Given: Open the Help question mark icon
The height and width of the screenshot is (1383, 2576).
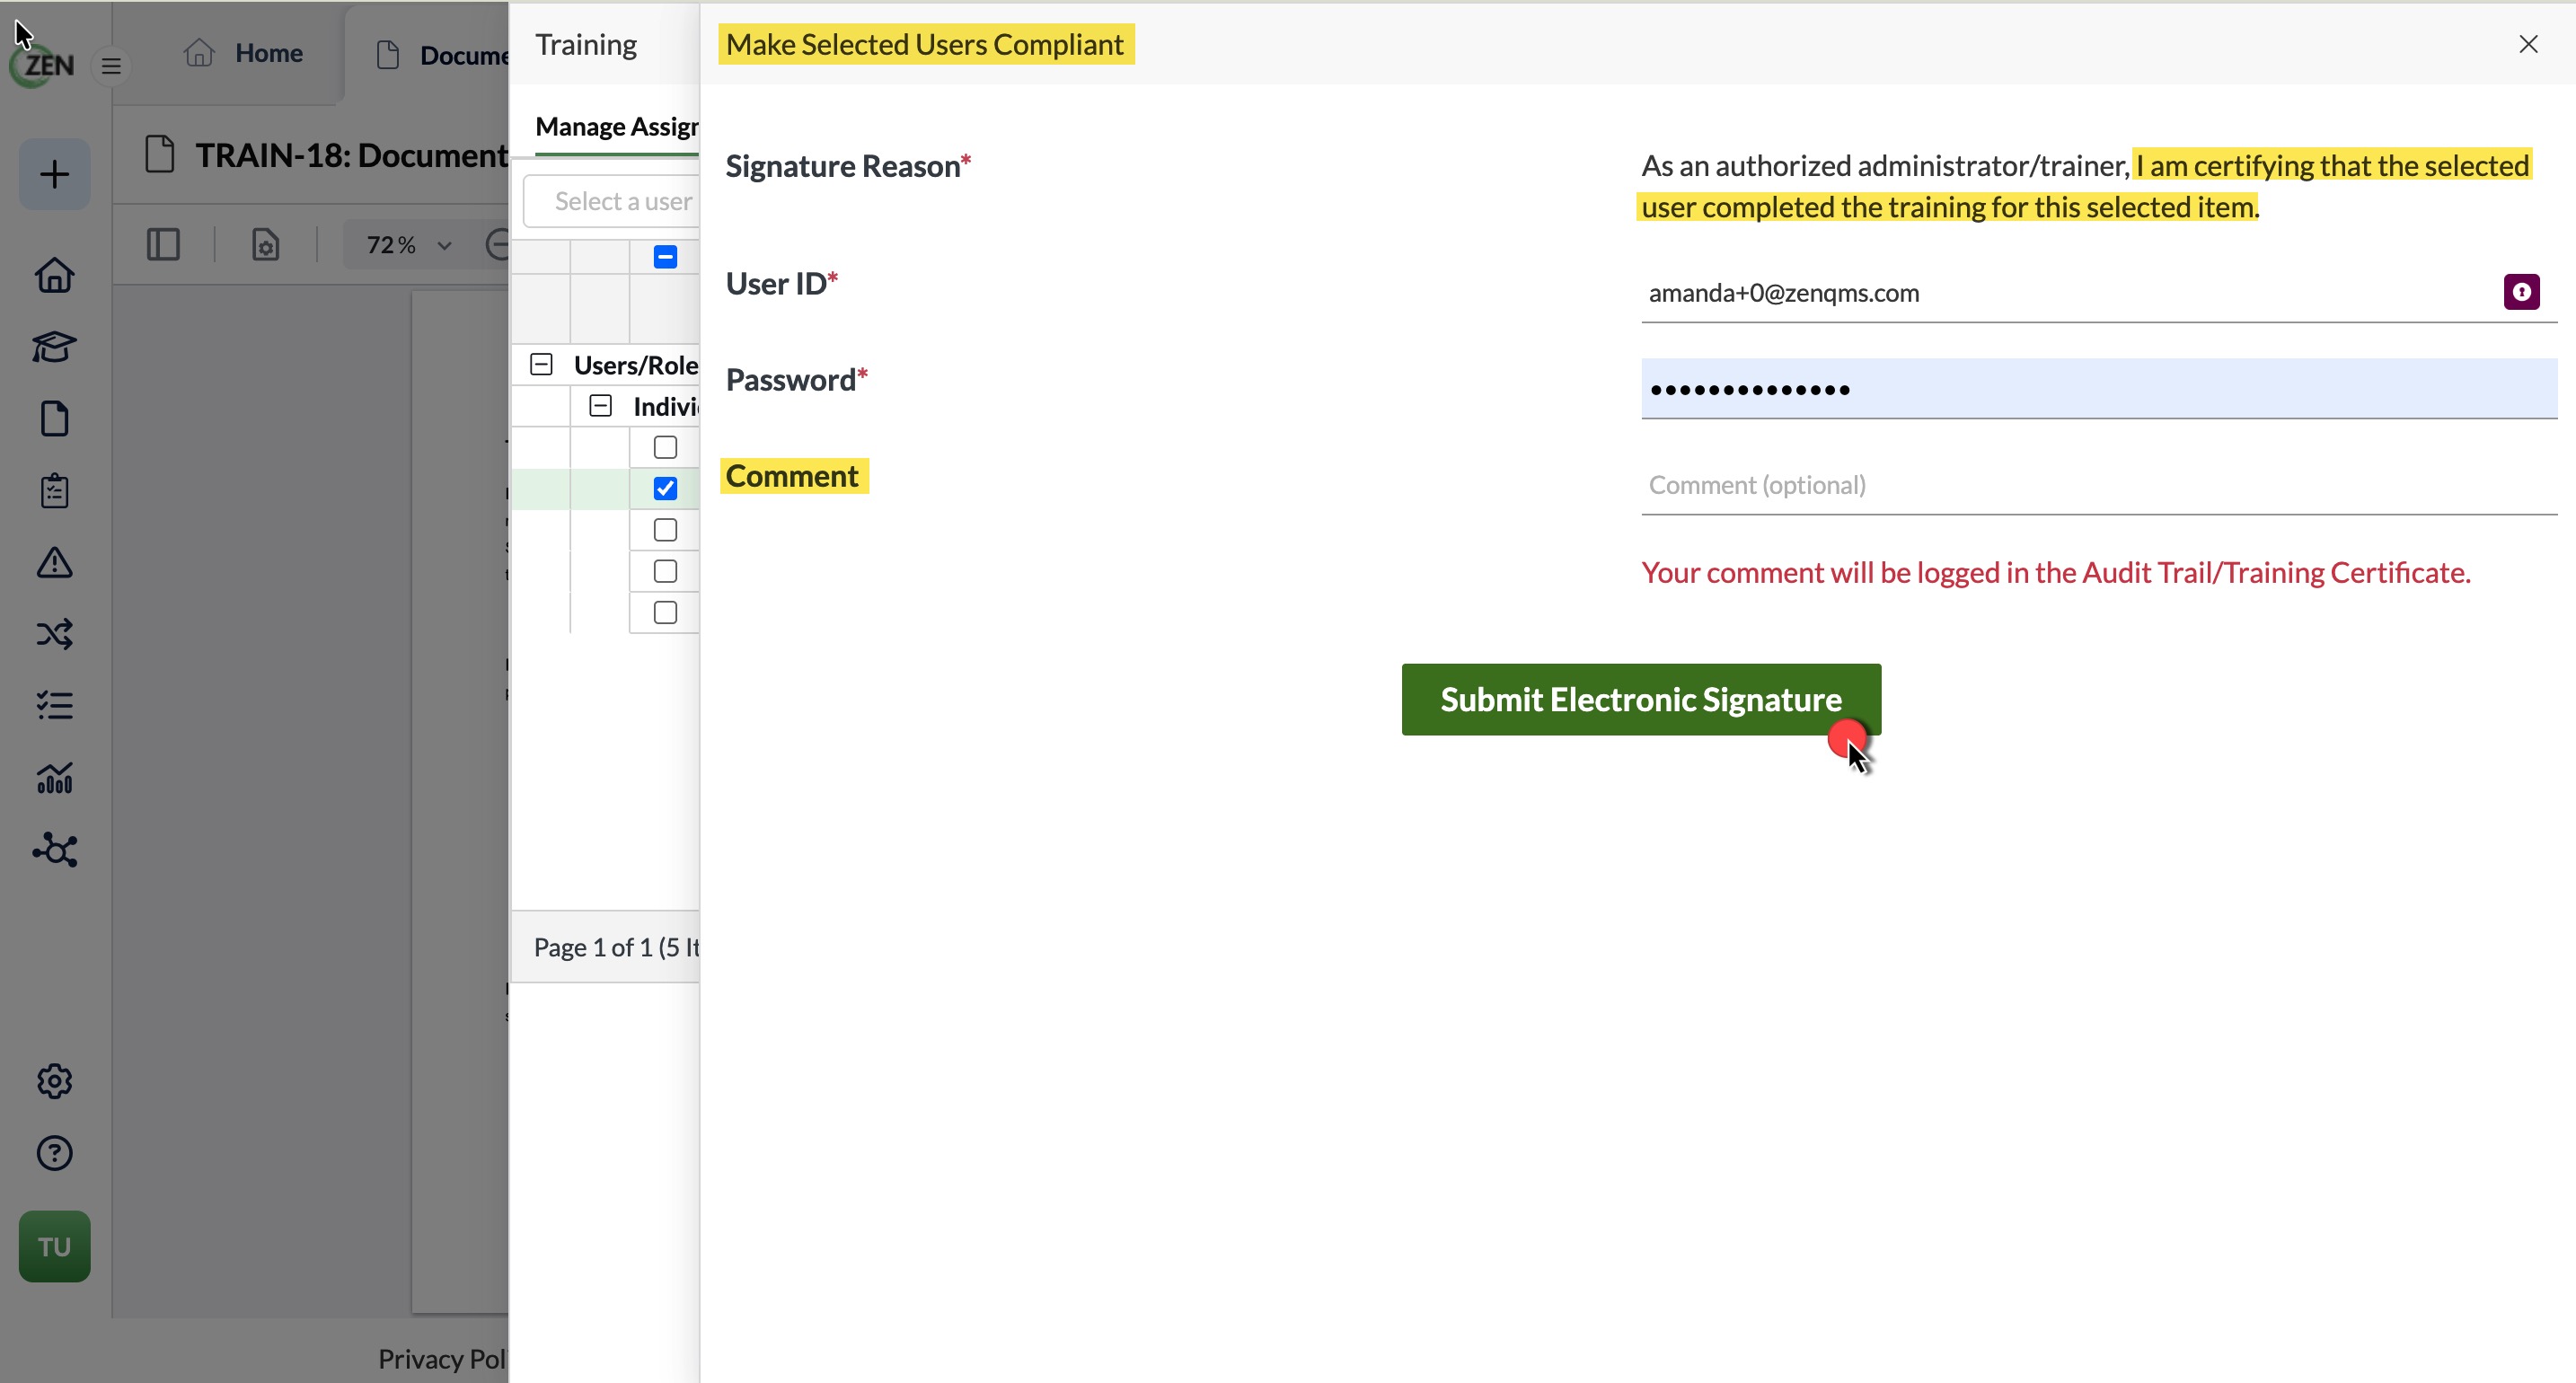Looking at the screenshot, I should [54, 1153].
